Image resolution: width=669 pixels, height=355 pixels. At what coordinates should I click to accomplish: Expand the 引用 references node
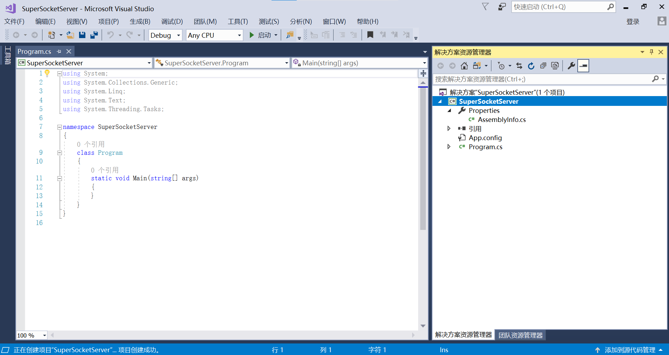point(449,128)
